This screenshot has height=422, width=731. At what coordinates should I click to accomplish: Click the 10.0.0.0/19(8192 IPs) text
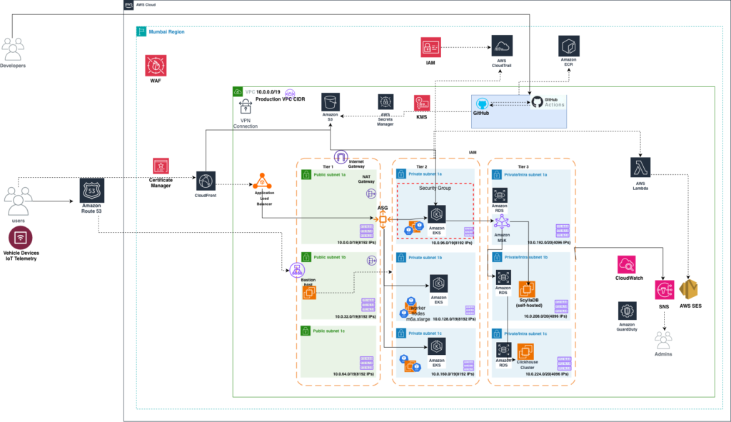357,243
